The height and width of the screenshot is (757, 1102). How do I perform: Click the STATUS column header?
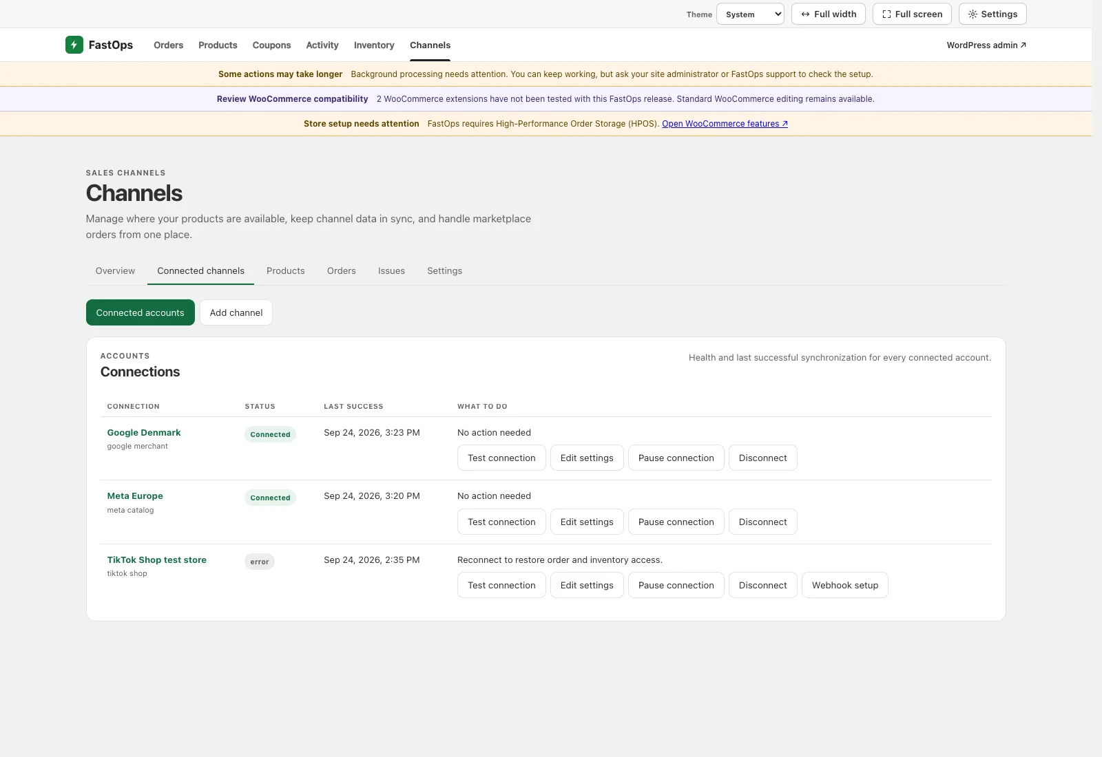(260, 407)
